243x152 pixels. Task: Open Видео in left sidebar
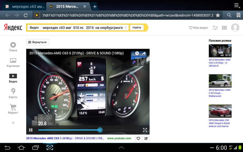point(13,78)
